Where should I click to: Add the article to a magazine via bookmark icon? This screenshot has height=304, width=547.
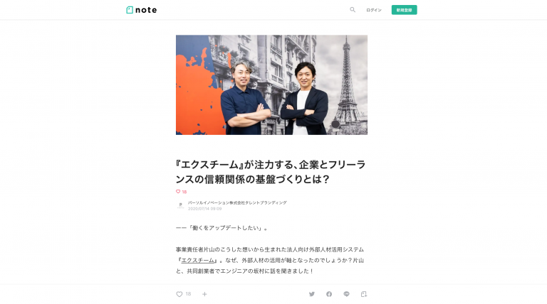tap(364, 294)
